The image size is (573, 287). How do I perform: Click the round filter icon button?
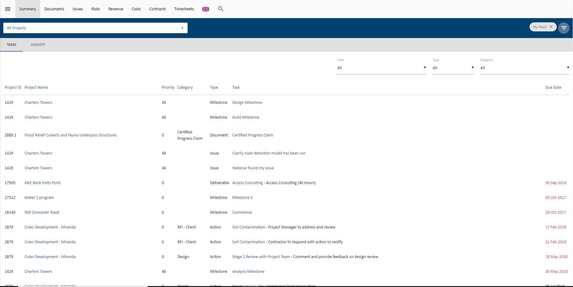[564, 28]
